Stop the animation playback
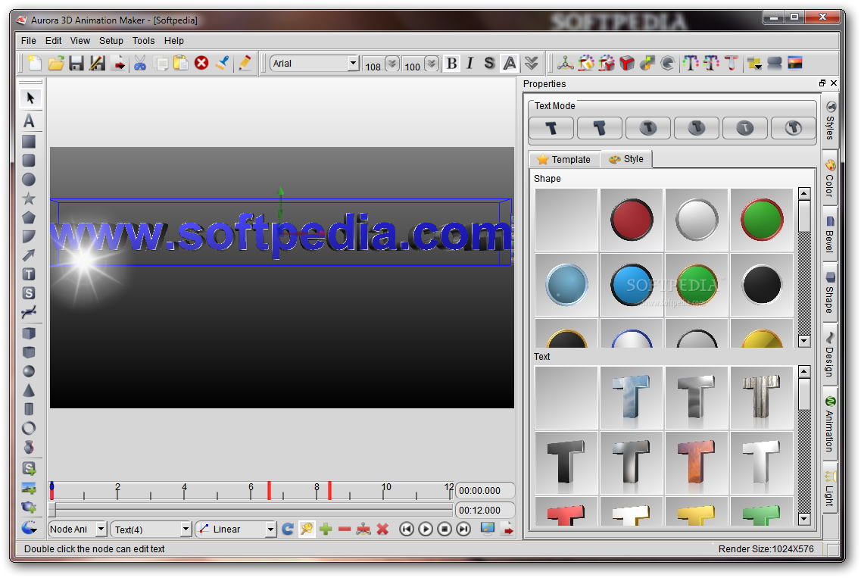 click(445, 529)
